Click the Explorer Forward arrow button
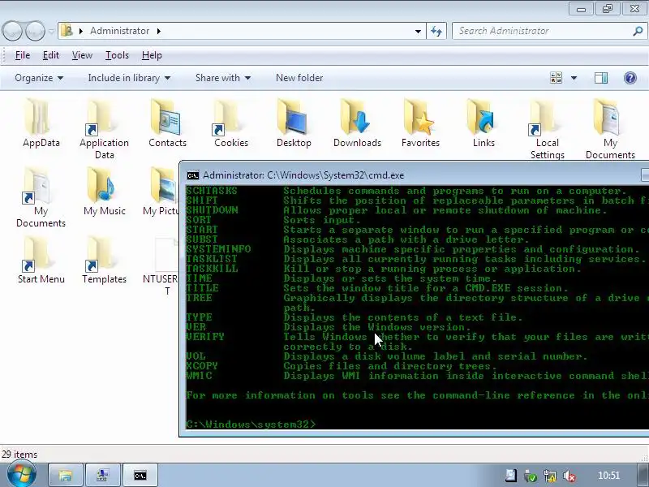649x487 pixels. click(x=35, y=31)
